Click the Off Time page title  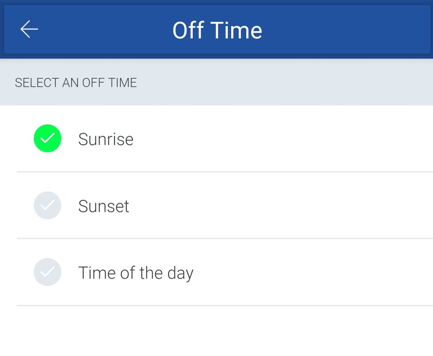coord(217,30)
